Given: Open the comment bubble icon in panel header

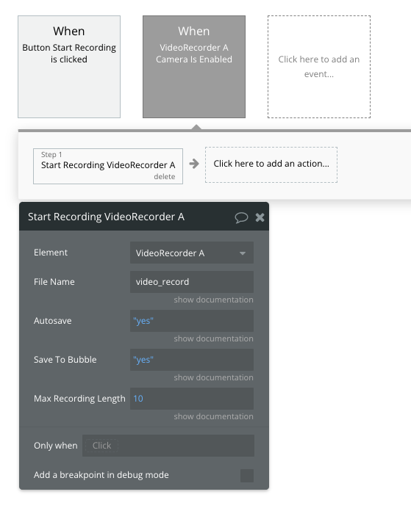Looking at the screenshot, I should [x=241, y=217].
